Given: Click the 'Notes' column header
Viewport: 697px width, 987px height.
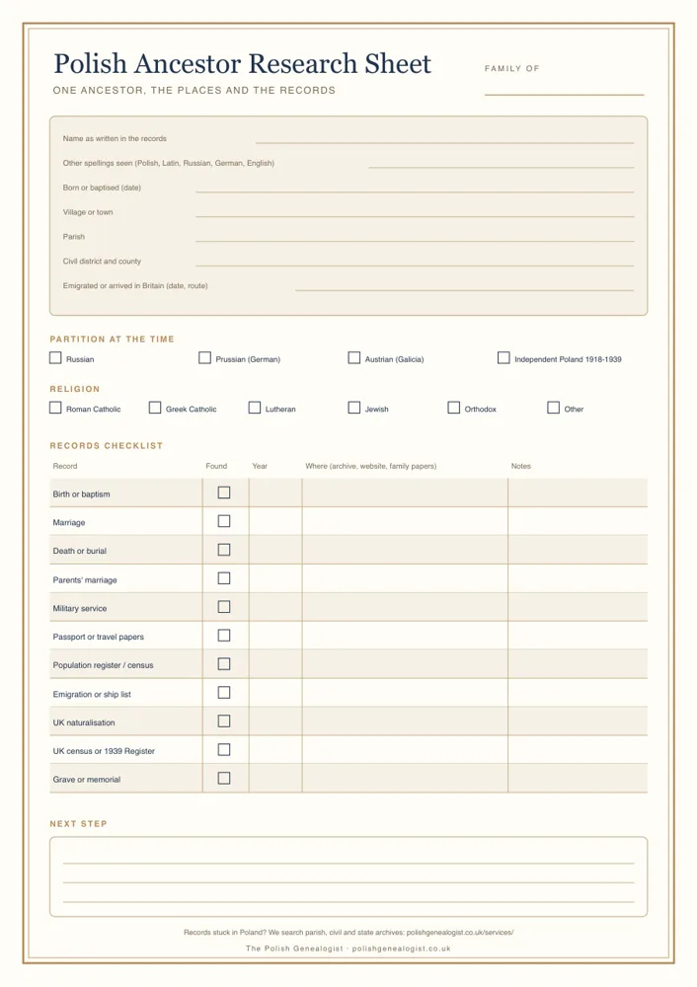Looking at the screenshot, I should point(520,466).
